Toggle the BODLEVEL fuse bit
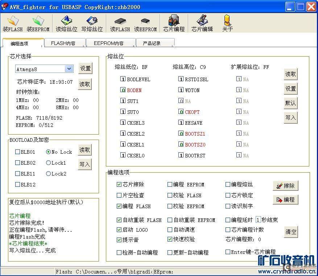The image size is (318, 276). (123, 79)
